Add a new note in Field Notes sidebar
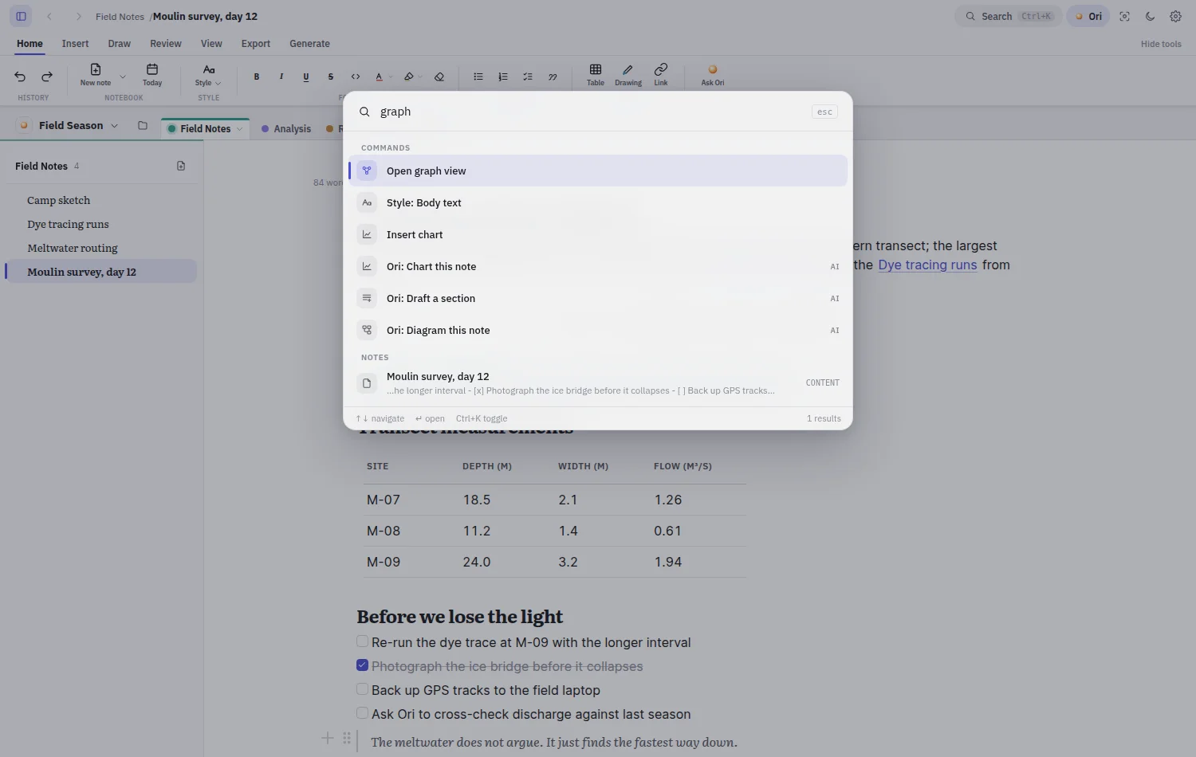Screen dimensions: 1196x757 181,166
